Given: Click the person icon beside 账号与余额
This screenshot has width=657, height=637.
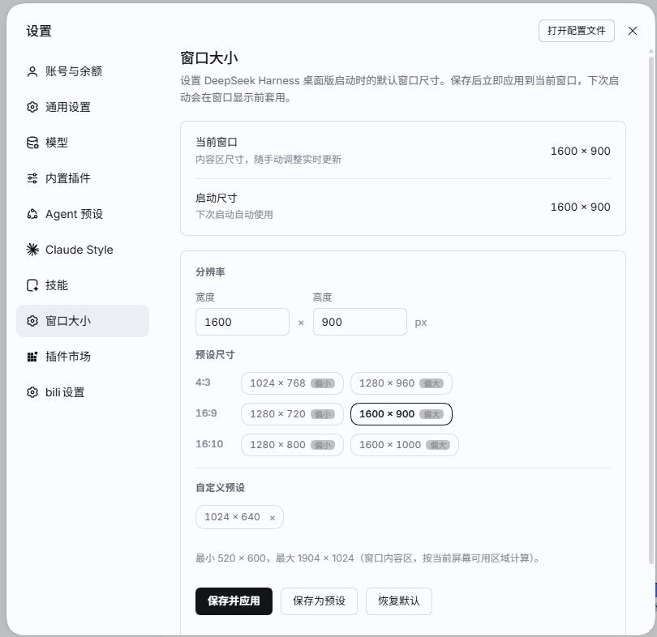Looking at the screenshot, I should [x=32, y=71].
